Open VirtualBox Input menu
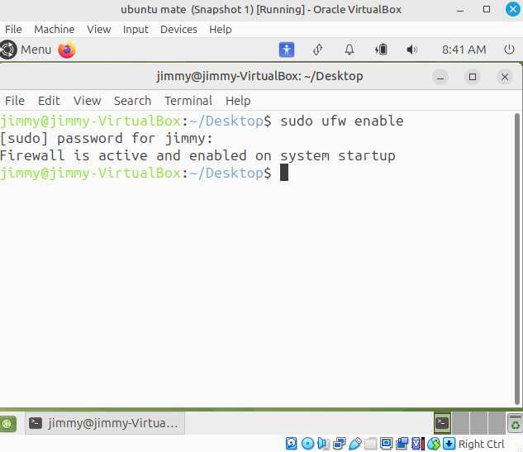This screenshot has width=523, height=452. [136, 30]
